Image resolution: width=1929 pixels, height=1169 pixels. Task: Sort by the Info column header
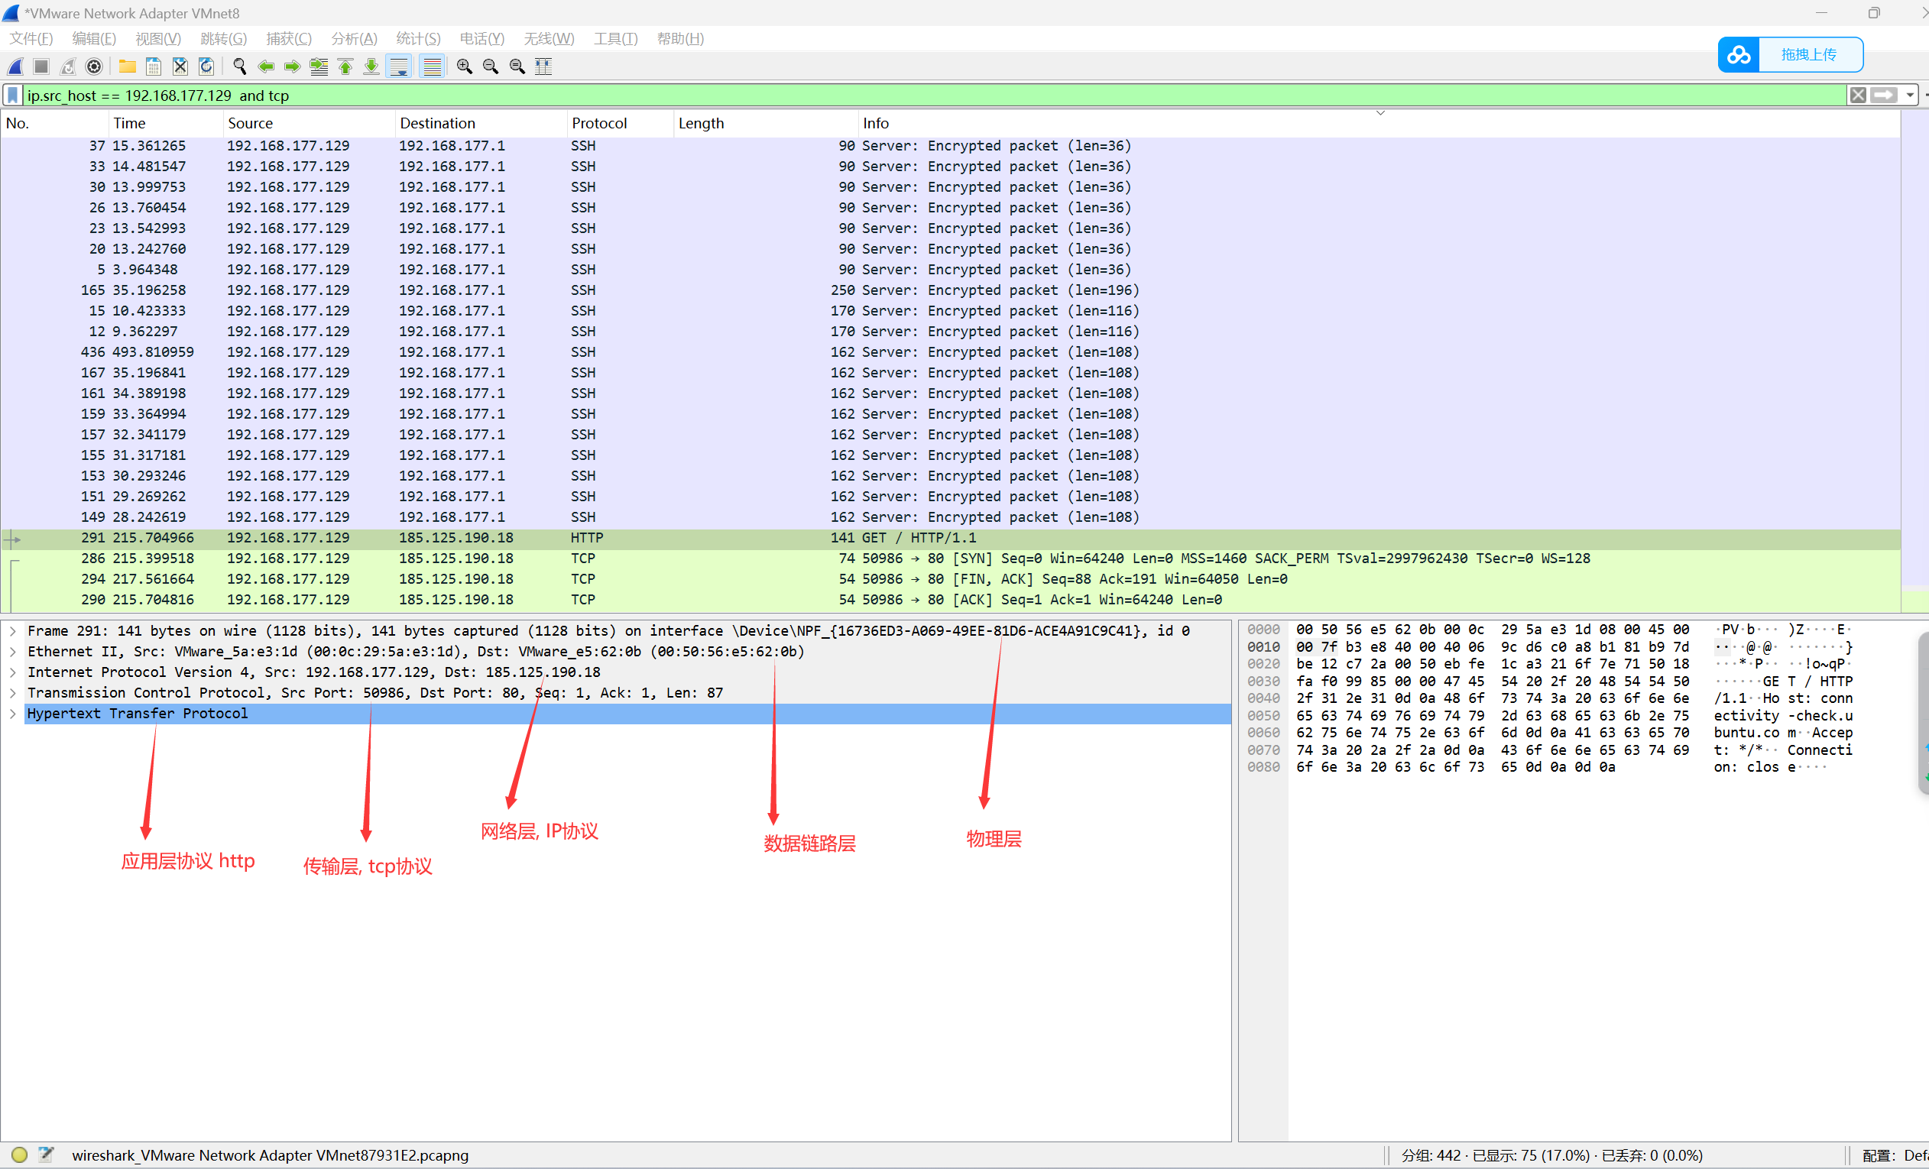1379,123
